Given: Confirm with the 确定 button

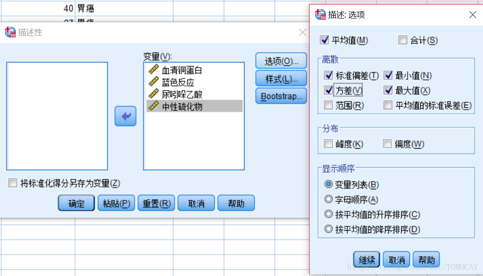Looking at the screenshot, I should coord(76,203).
